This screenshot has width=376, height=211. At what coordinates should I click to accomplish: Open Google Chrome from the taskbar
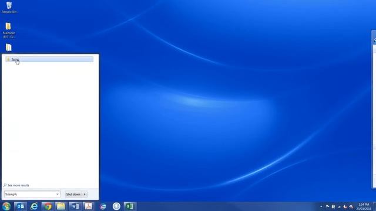pos(48,206)
